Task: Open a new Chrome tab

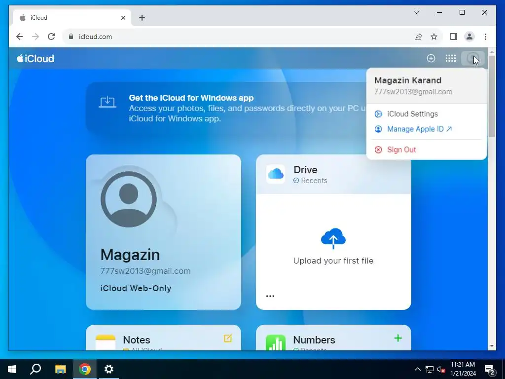Action: pyautogui.click(x=142, y=18)
